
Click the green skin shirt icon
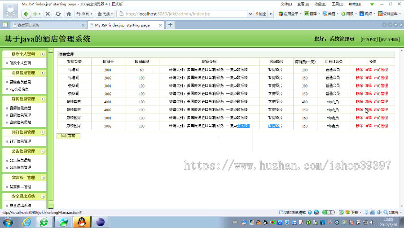[x=372, y=4]
